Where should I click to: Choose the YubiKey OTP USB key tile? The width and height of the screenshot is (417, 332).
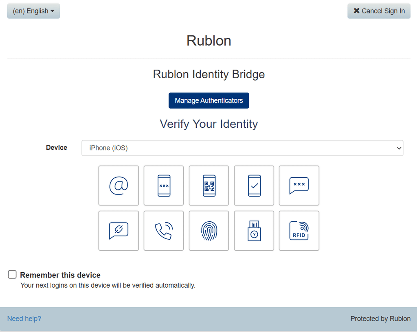tap(254, 231)
